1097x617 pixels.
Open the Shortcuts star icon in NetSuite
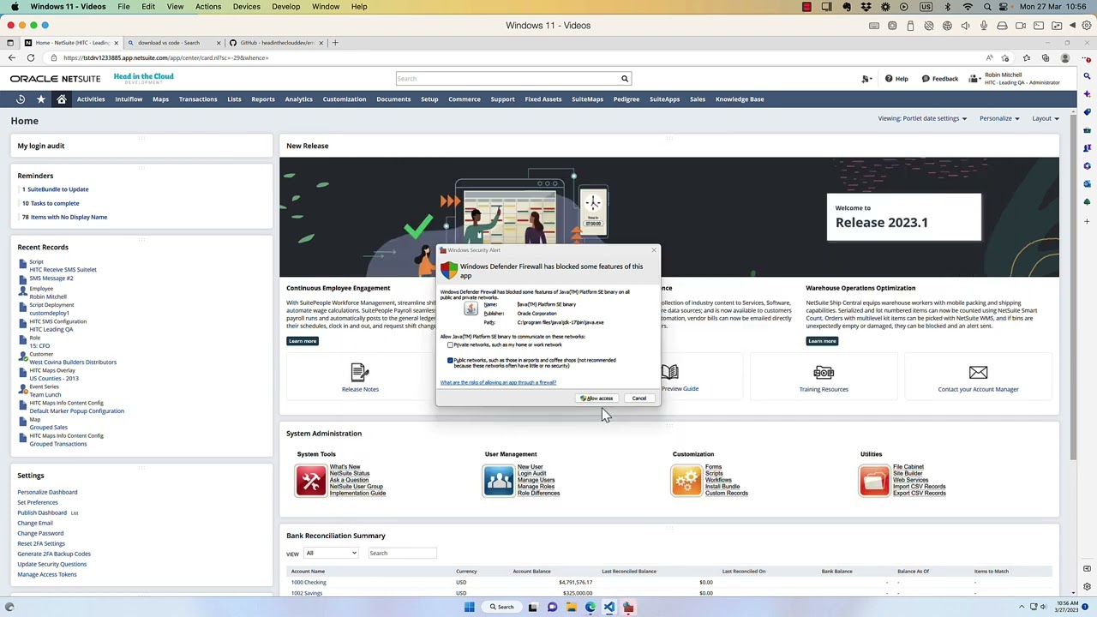tap(40, 99)
